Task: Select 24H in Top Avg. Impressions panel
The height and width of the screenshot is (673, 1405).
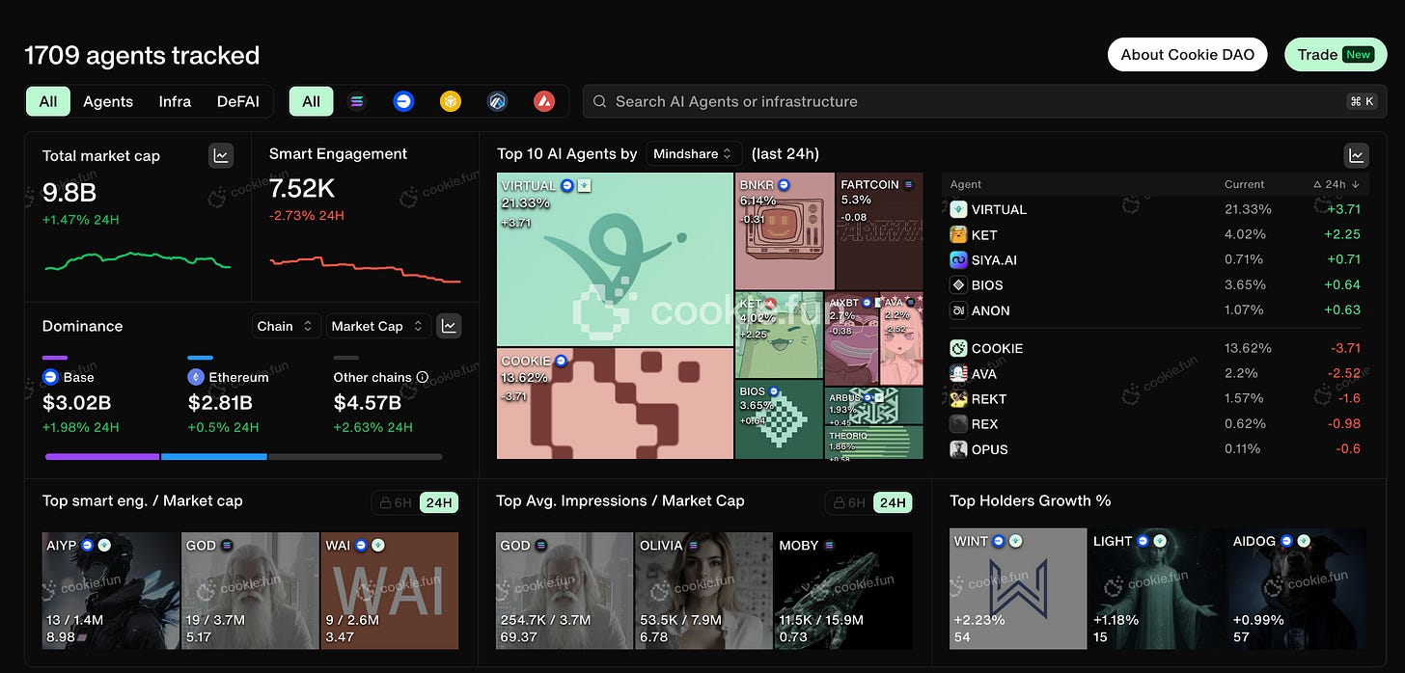Action: click(x=893, y=502)
